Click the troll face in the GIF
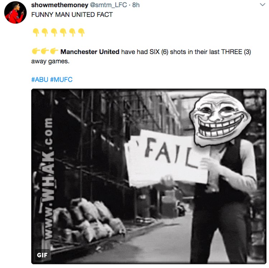The height and width of the screenshot is (268, 269). click(x=220, y=119)
